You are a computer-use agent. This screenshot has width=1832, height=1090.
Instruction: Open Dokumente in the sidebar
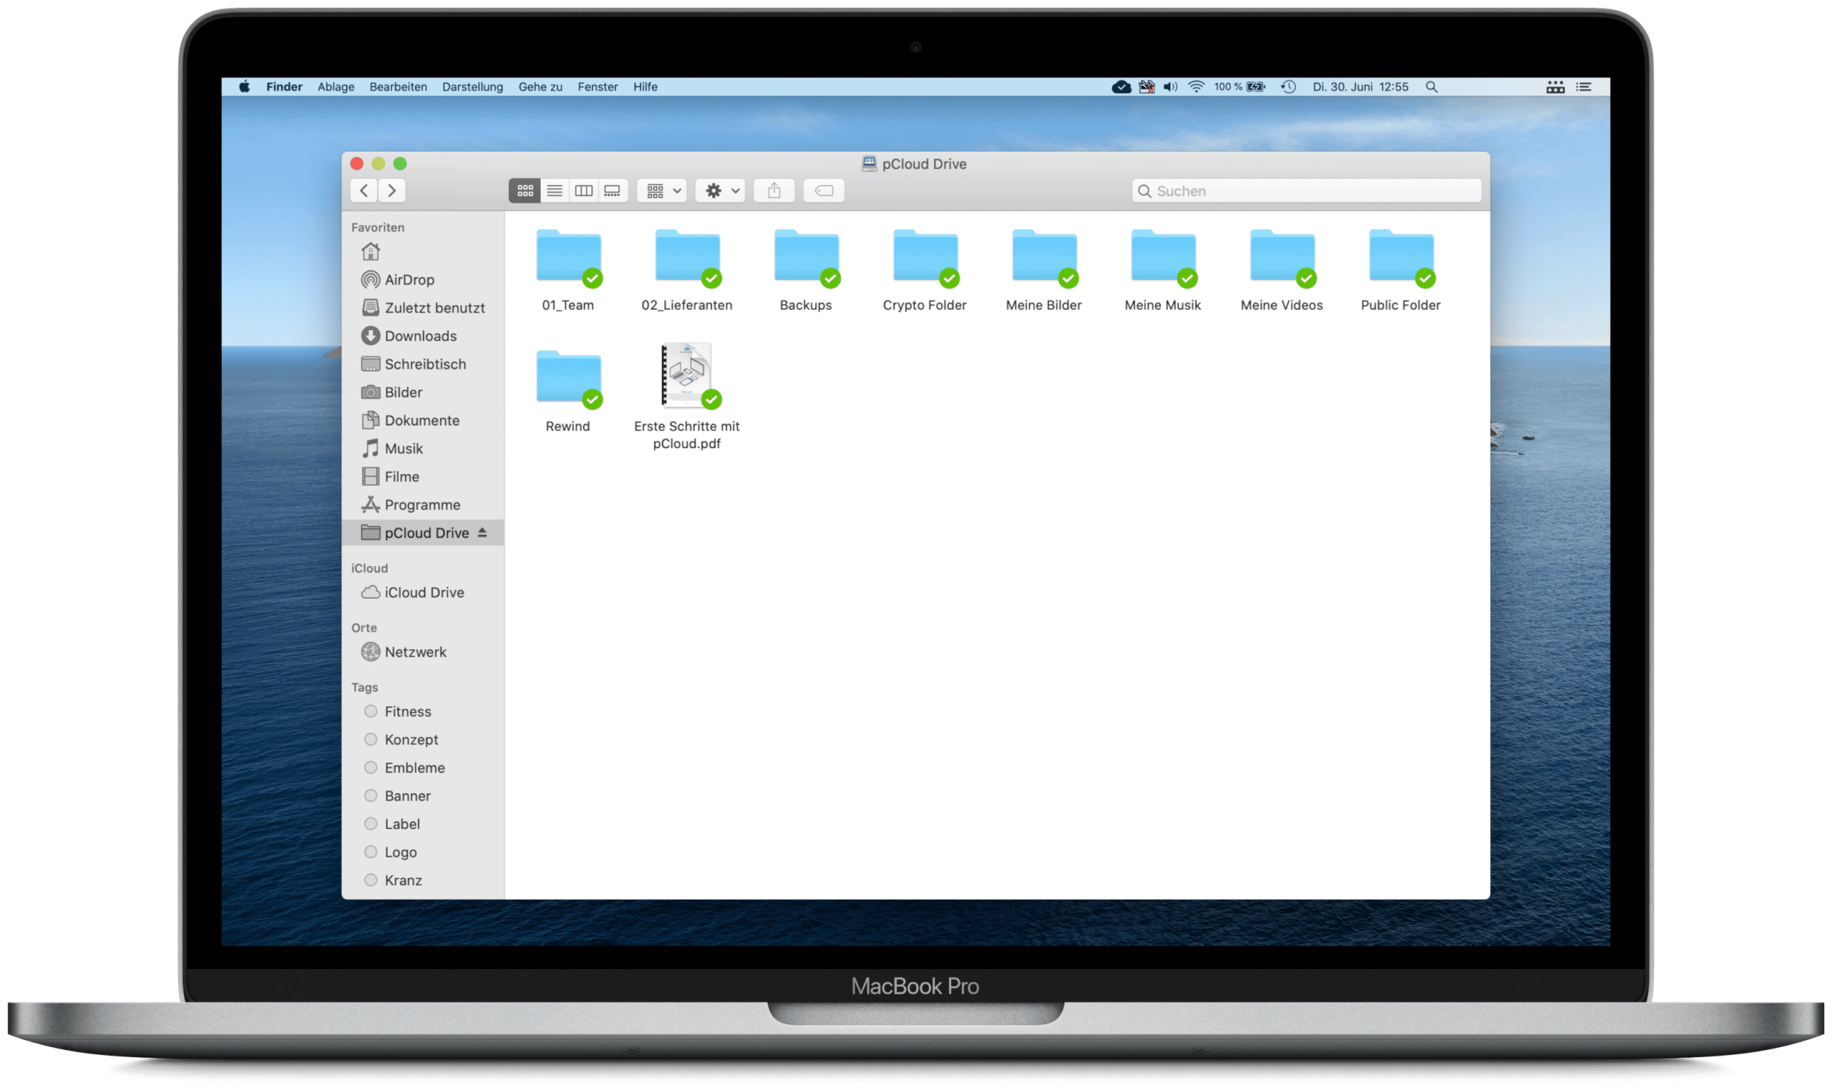(423, 420)
